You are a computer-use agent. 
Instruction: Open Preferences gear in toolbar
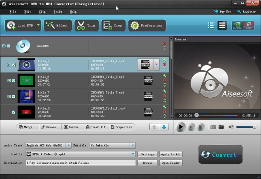pyautogui.click(x=147, y=25)
